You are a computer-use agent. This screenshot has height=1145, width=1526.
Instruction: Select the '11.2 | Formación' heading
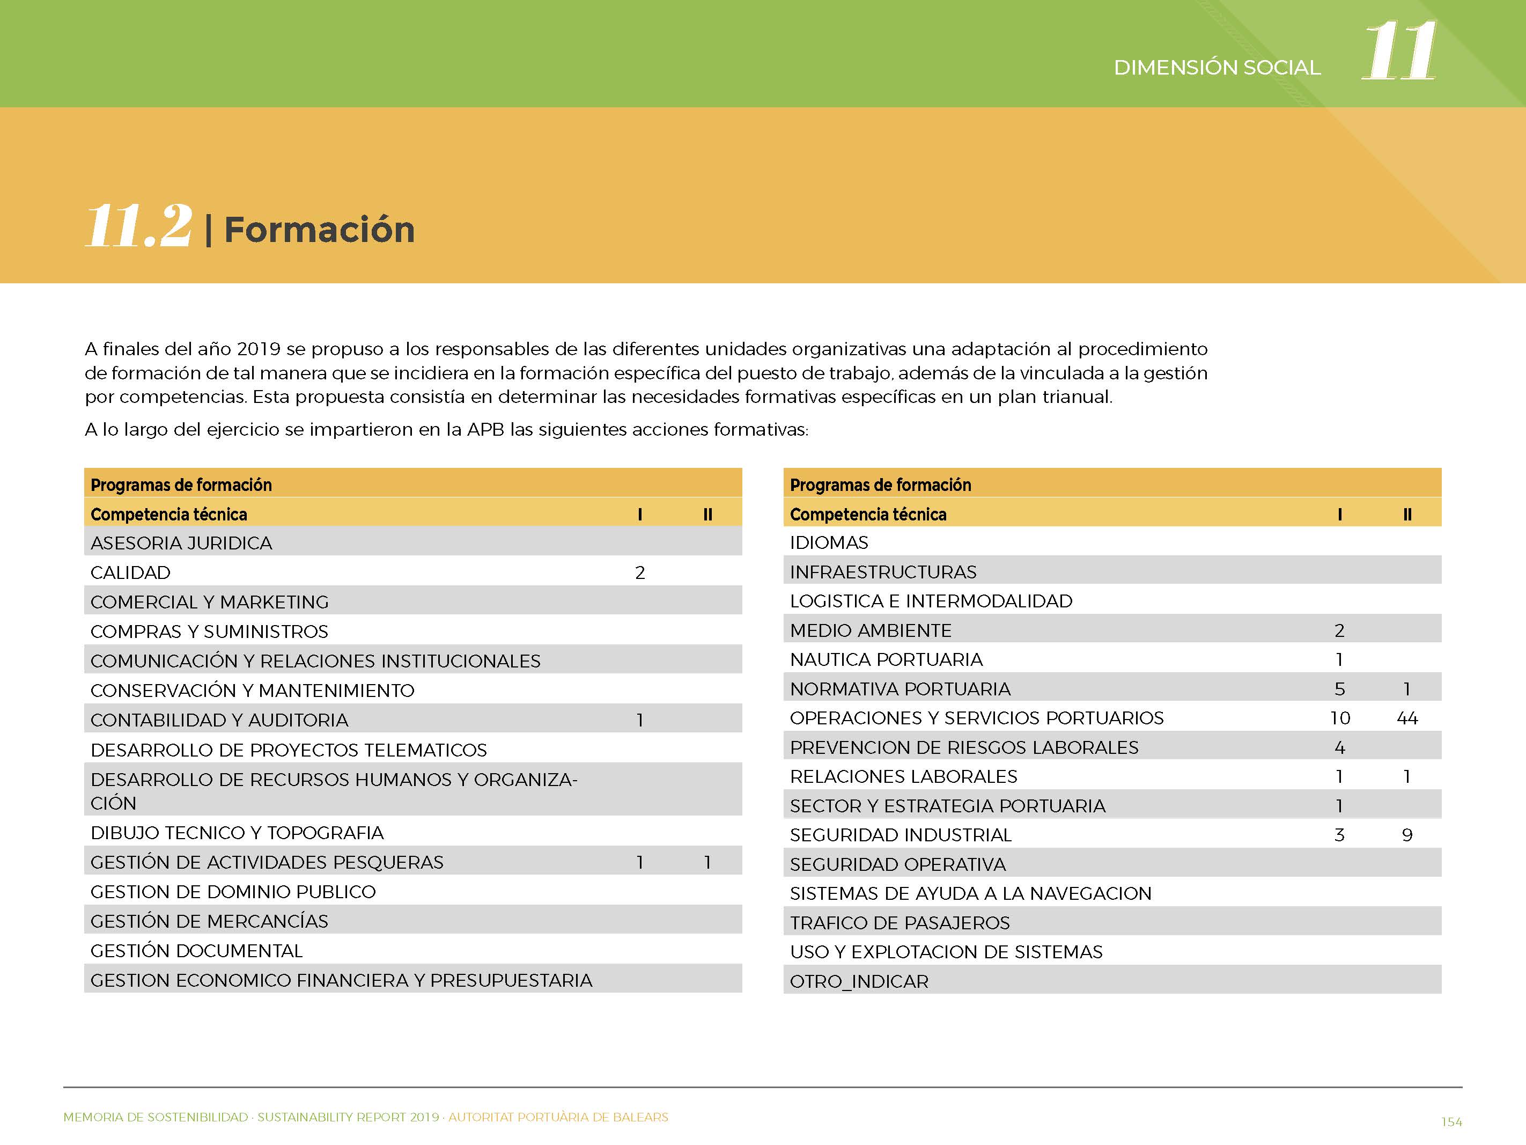pos(250,226)
